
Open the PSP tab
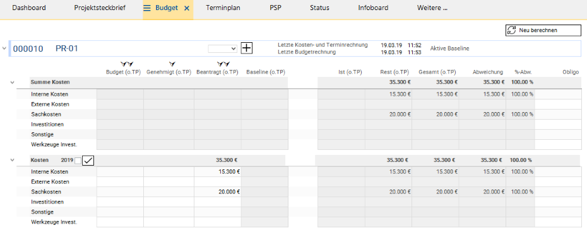point(276,8)
